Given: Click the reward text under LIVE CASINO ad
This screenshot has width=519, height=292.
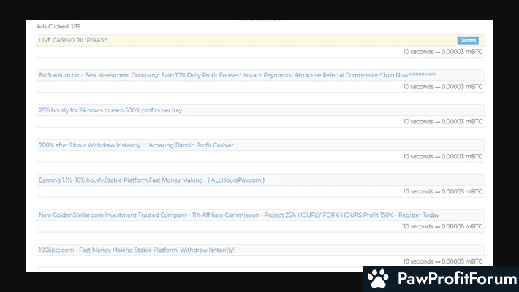Looking at the screenshot, I should (443, 52).
